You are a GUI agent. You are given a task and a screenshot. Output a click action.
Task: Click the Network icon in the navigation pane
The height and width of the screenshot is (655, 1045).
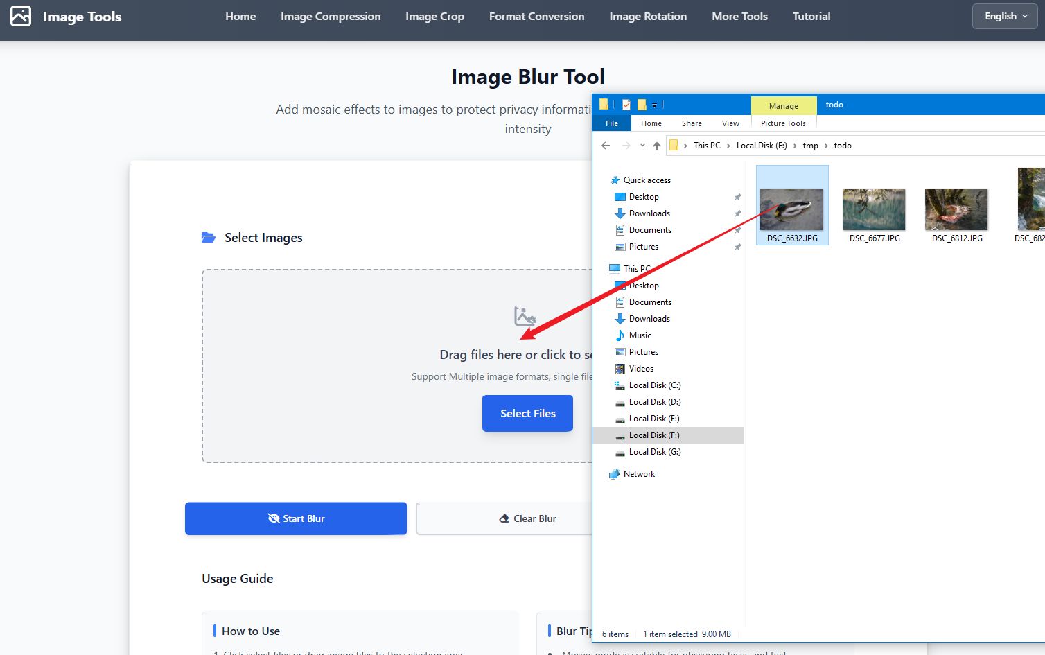tap(614, 474)
